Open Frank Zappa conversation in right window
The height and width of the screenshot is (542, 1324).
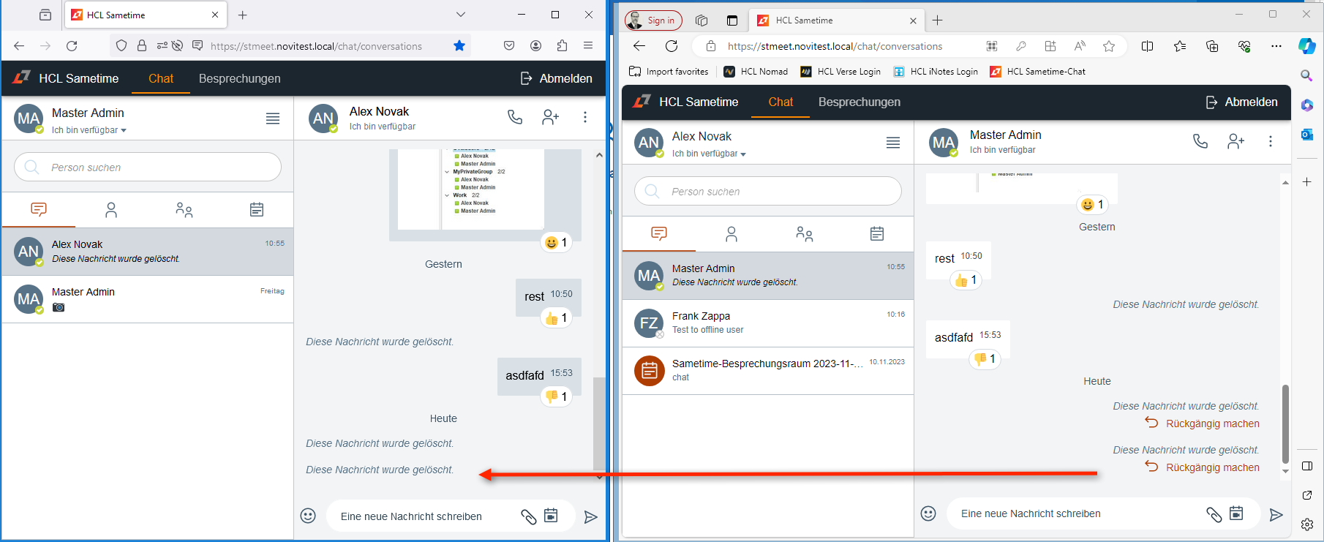(x=768, y=323)
